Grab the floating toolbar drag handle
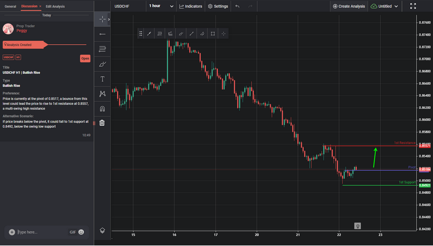The width and height of the screenshot is (433, 246). tap(141, 34)
